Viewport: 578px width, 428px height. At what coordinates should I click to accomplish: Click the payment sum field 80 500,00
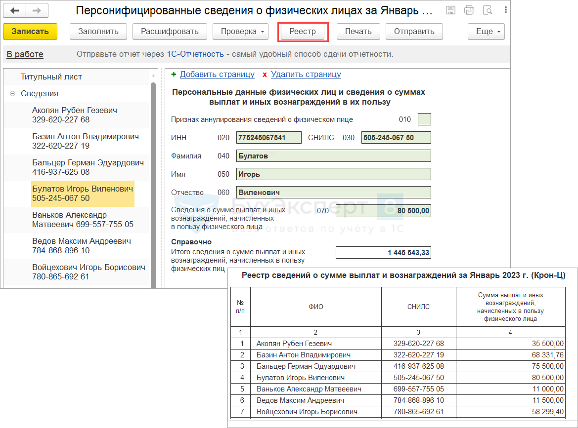383,210
